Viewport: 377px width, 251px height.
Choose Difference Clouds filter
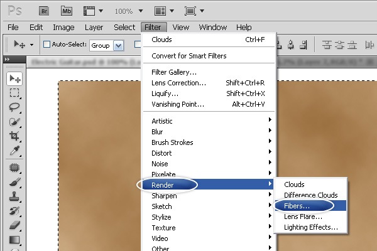310,195
